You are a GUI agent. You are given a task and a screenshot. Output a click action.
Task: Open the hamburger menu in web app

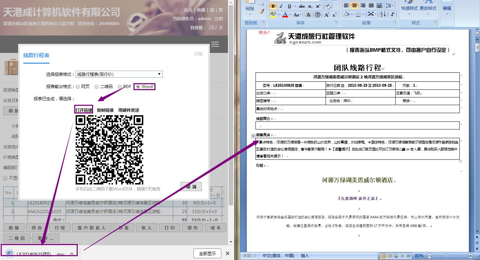click(215, 44)
